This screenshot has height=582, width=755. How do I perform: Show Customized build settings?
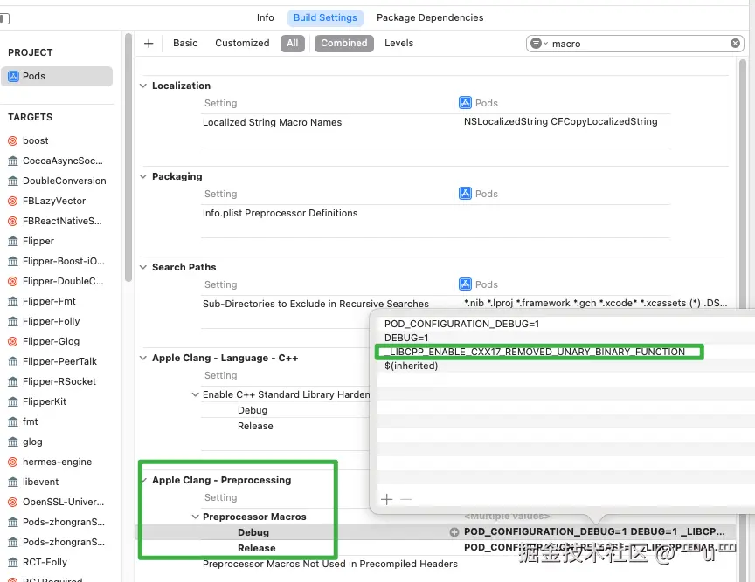(x=242, y=44)
